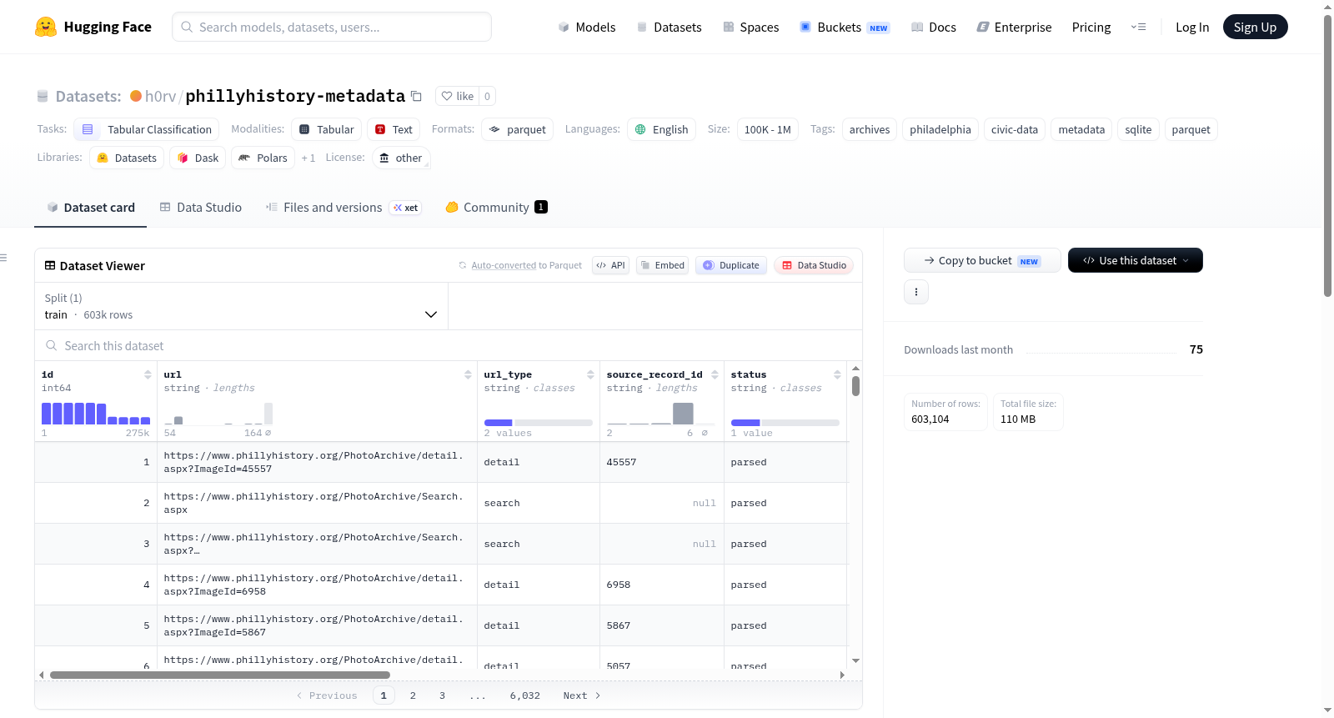Go to Buckets in the navigation
Viewport: 1334px width, 718px height.
coord(845,27)
